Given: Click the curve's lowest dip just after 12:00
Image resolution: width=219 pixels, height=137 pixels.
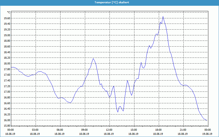Looking at the screenshot, I should click(118, 112).
